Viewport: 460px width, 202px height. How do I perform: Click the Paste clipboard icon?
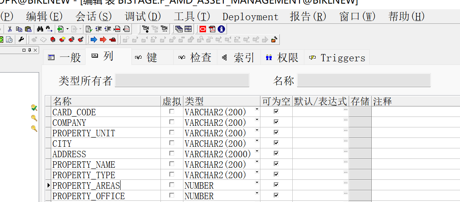[28, 29]
